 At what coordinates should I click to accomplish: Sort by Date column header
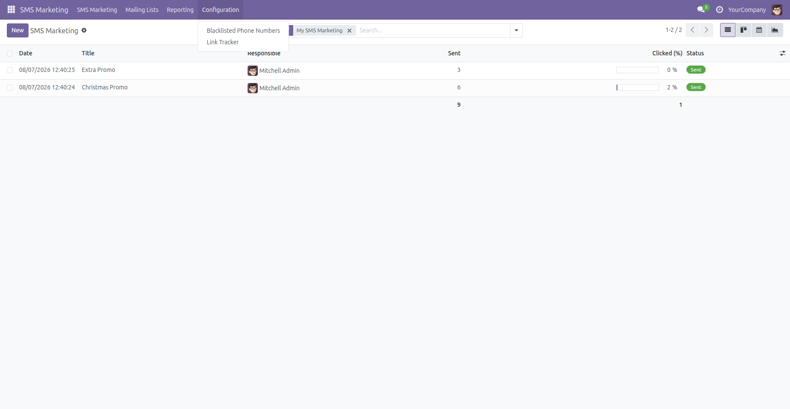26,53
